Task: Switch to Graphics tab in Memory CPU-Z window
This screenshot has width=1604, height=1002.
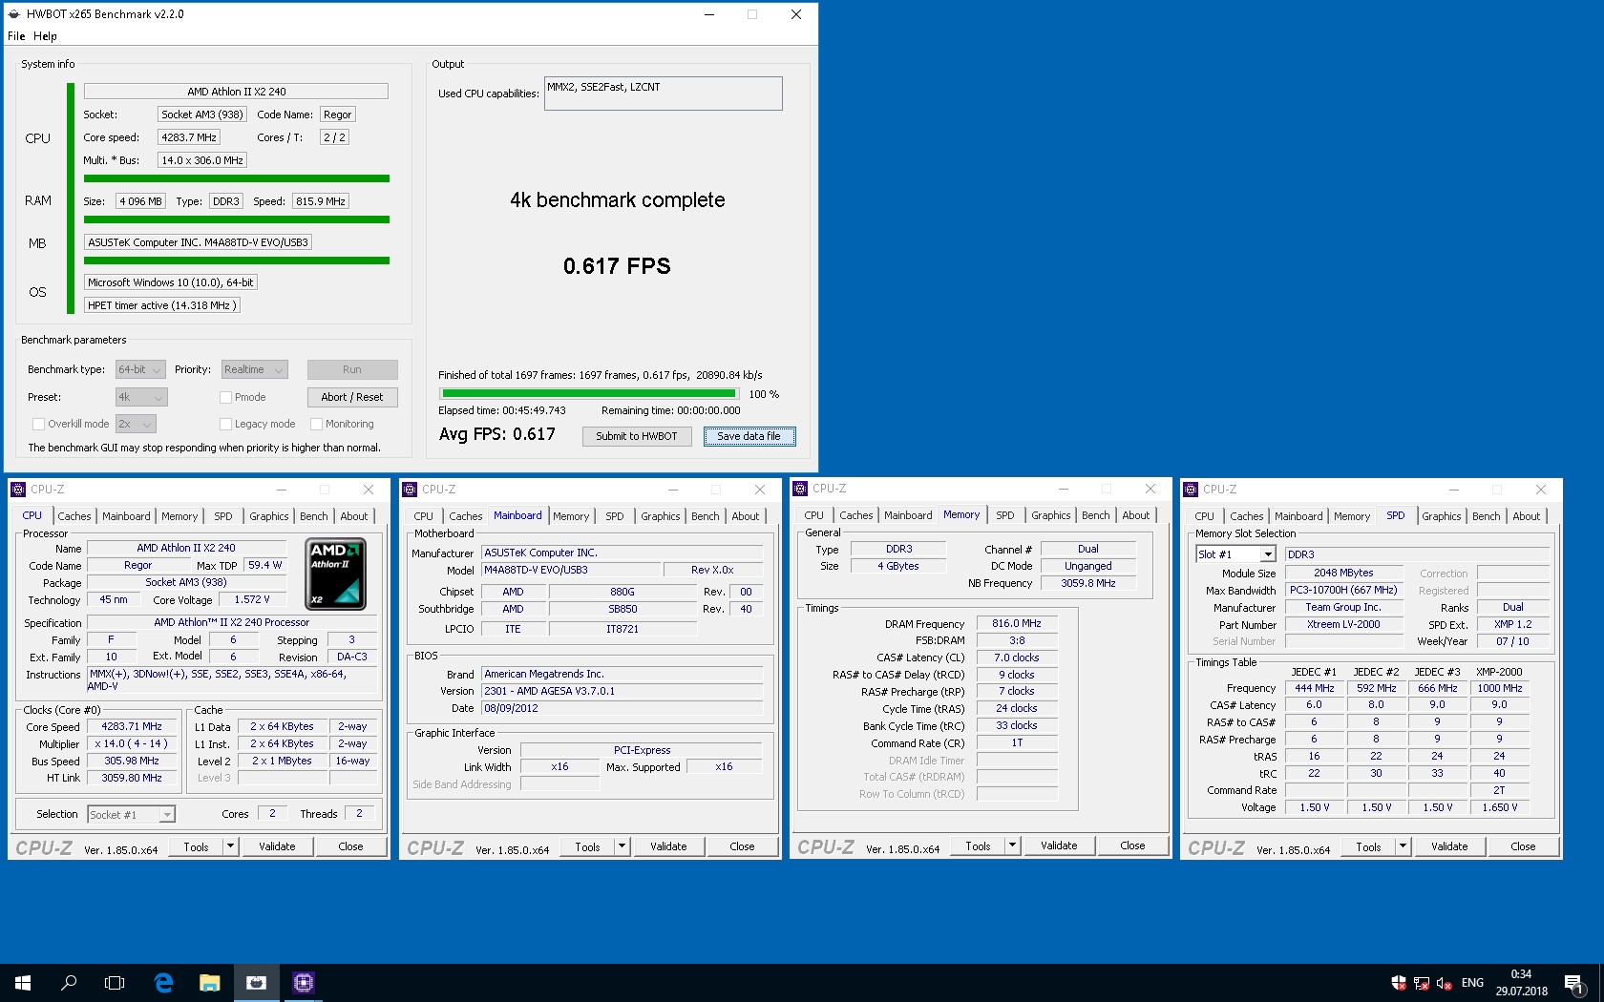Action: pos(1051,515)
